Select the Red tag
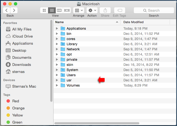The height and width of the screenshot is (126, 177). 13,101
